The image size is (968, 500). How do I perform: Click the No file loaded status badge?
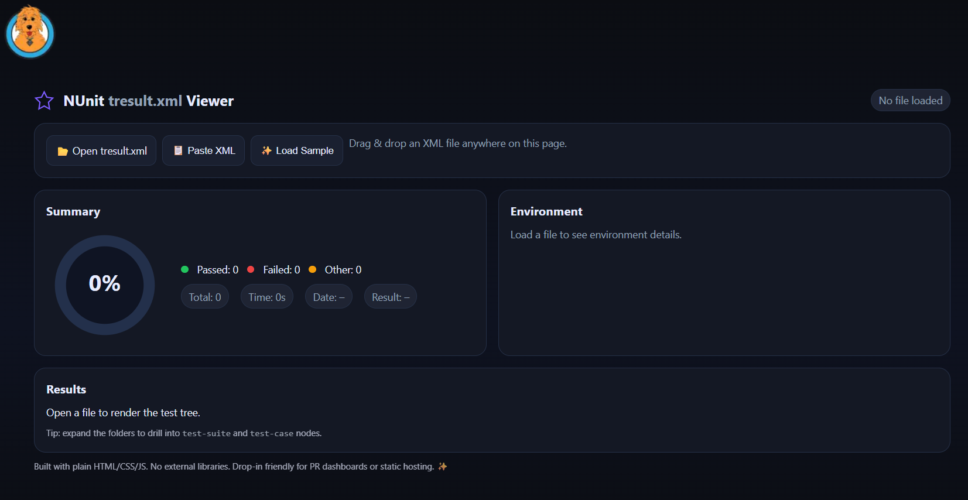pos(910,100)
